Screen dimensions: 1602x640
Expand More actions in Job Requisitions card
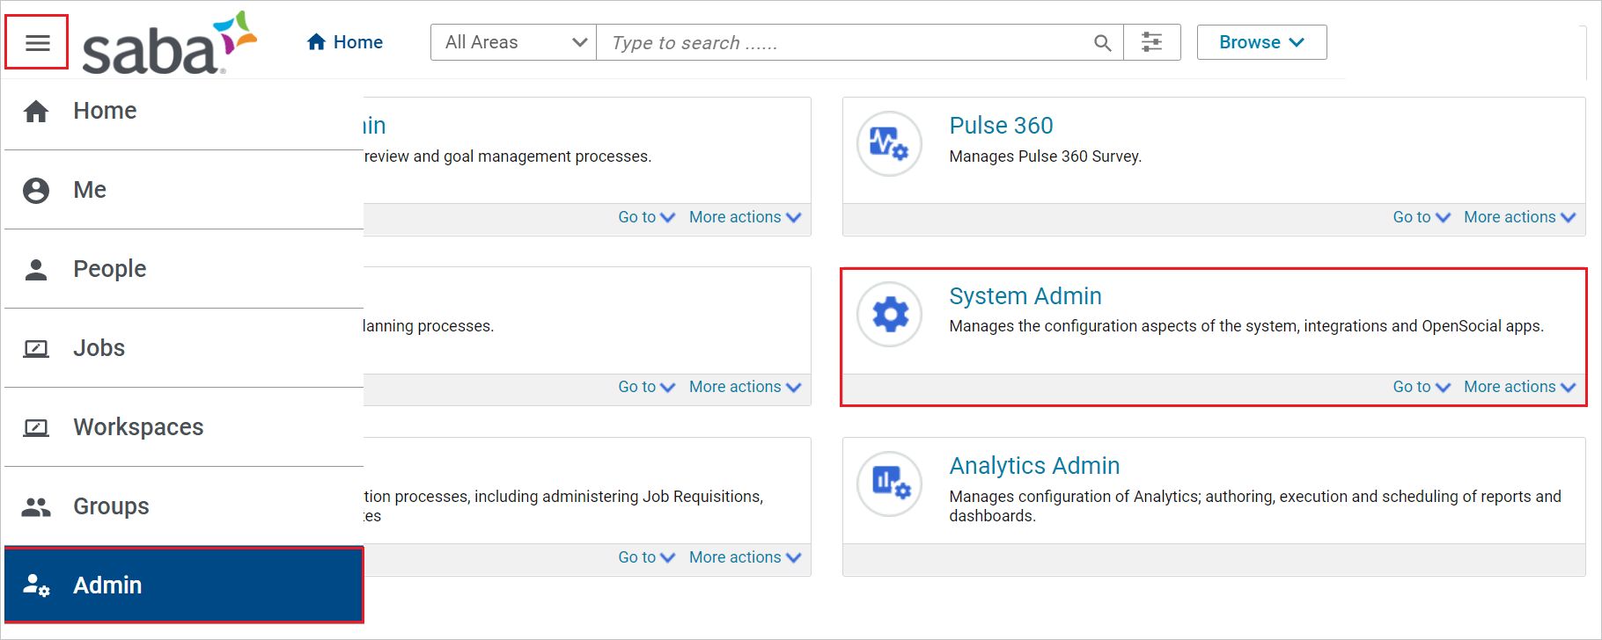(745, 557)
